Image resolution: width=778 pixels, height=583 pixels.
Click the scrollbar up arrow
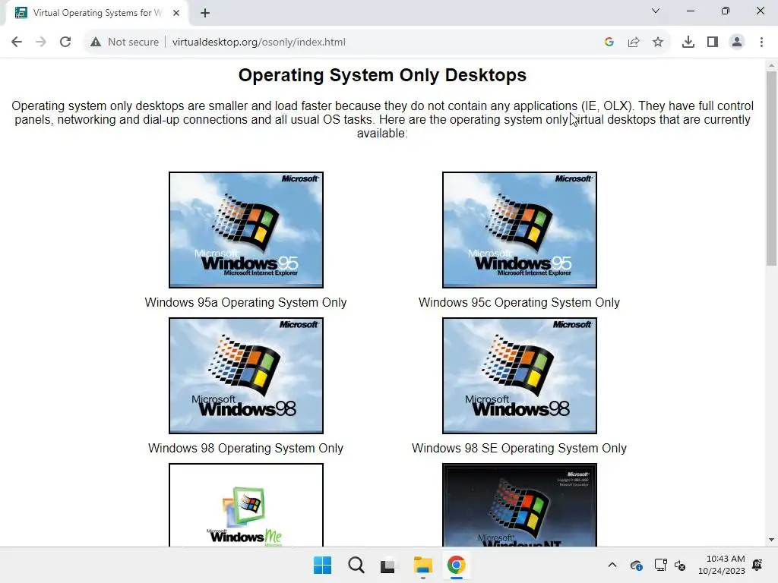(x=771, y=65)
